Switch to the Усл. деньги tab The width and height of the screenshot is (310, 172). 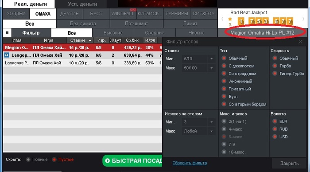tap(81, 4)
